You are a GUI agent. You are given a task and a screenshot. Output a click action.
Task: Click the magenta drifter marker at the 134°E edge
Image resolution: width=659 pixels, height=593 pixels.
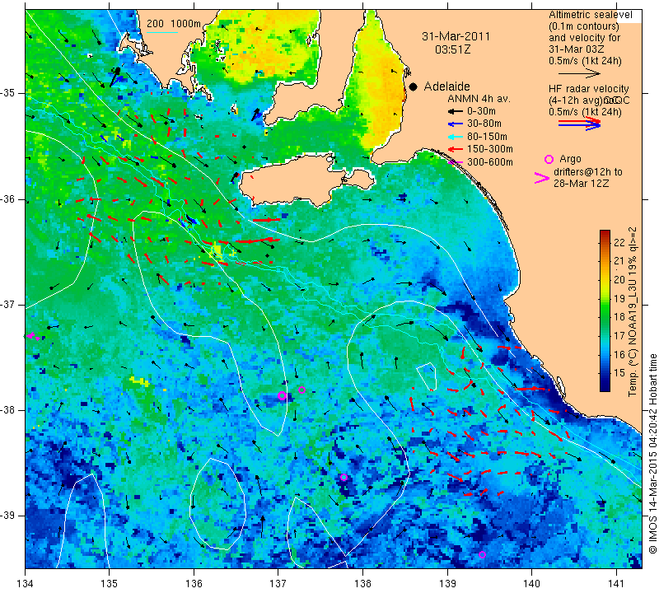[33, 336]
